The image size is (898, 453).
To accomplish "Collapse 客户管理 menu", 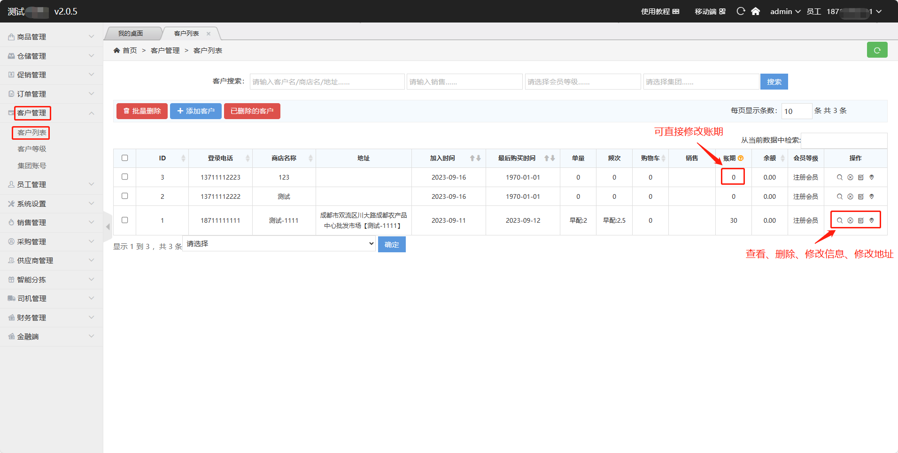I will click(51, 113).
